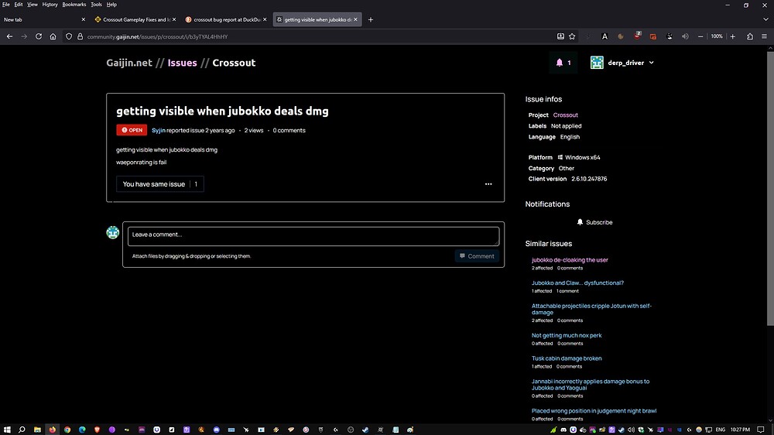
Task: Open a new tab with the plus icon
Action: (371, 19)
